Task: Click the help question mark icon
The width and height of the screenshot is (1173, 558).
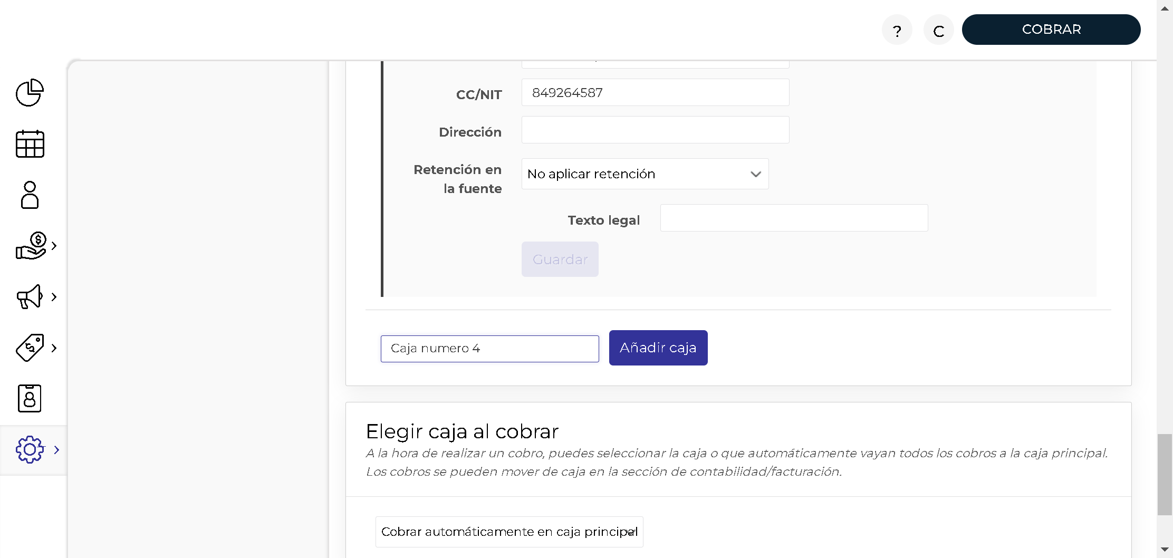Action: tap(897, 30)
